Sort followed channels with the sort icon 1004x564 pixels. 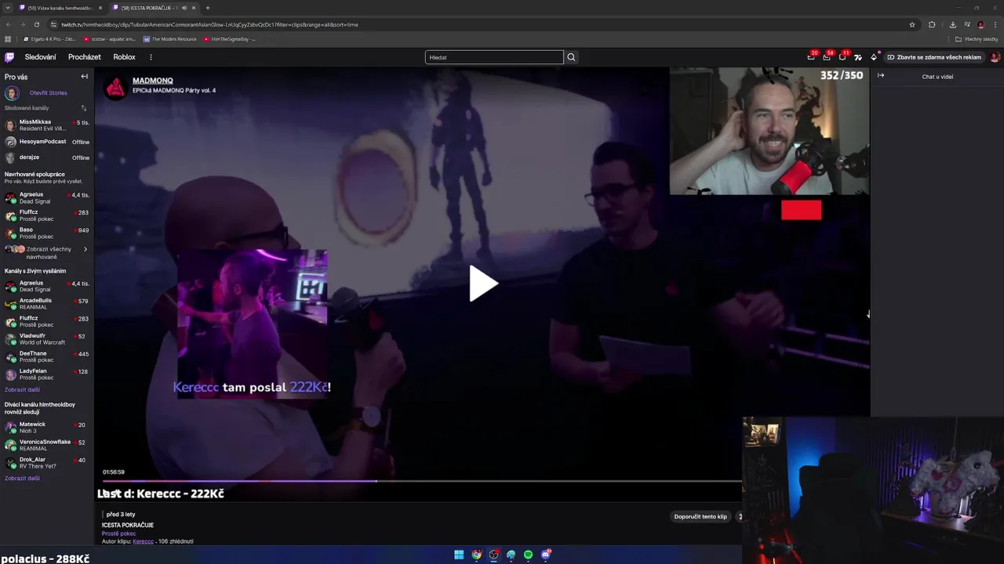click(x=84, y=108)
